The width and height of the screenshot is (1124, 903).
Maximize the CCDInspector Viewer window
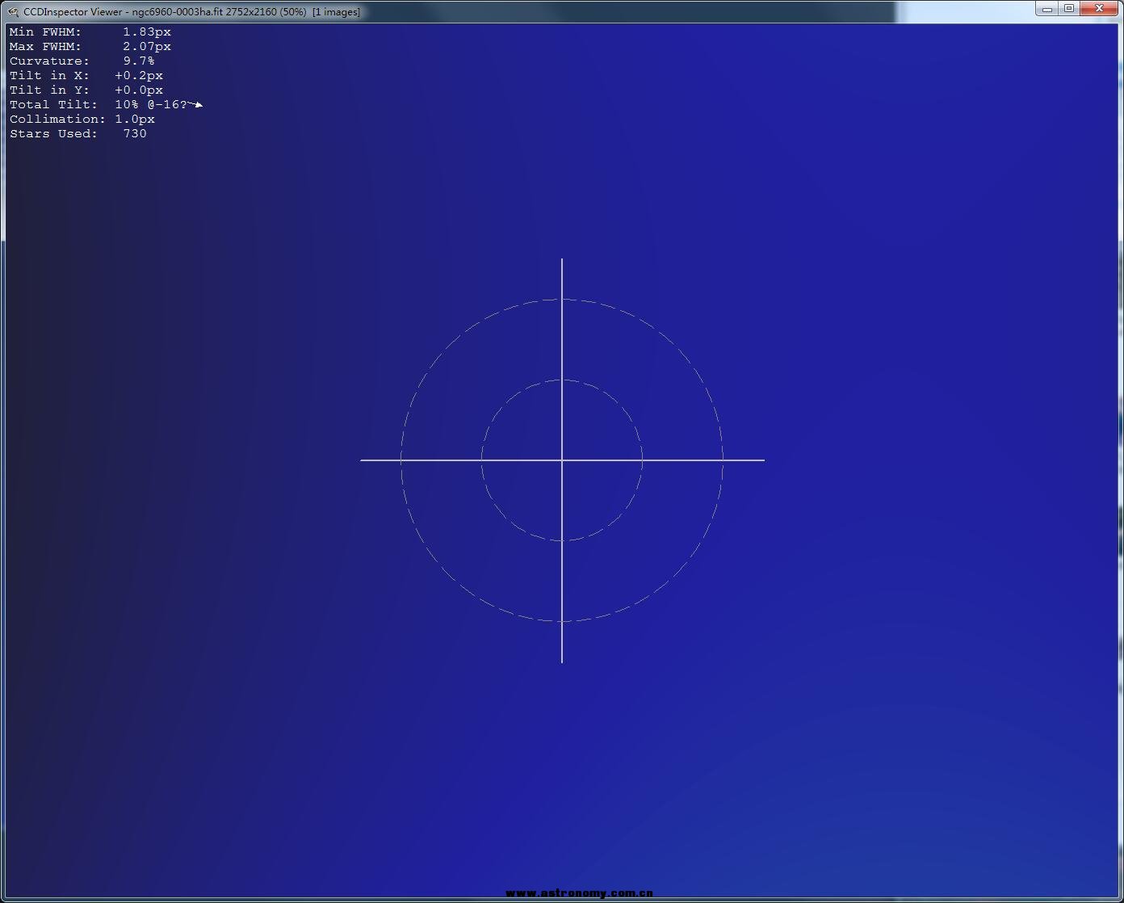point(1069,9)
